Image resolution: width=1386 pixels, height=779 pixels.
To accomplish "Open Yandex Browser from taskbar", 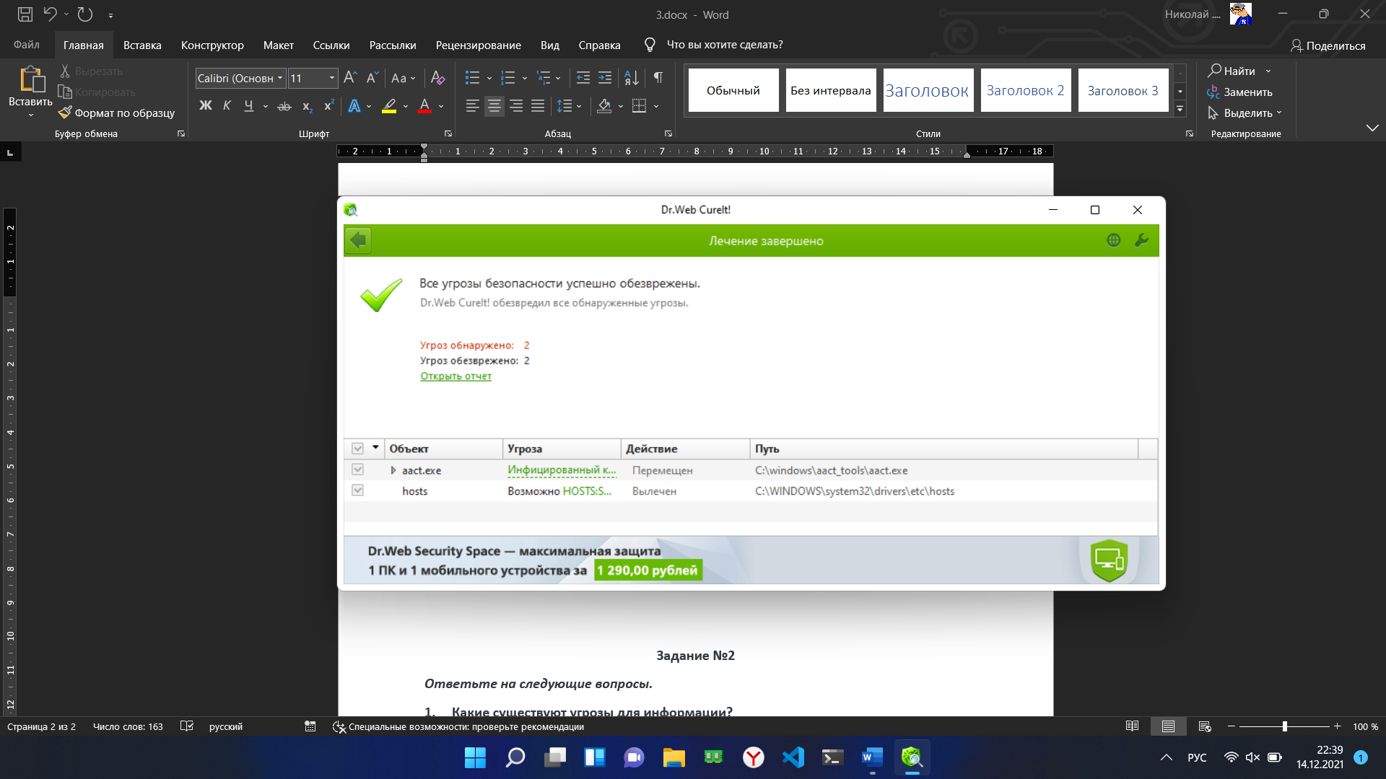I will pos(754,757).
